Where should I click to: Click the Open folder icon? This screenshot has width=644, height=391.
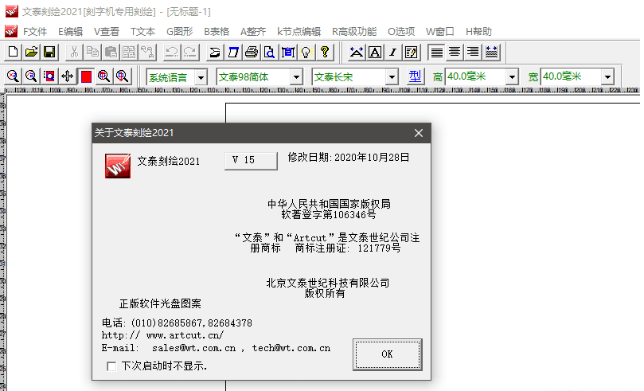[x=31, y=53]
